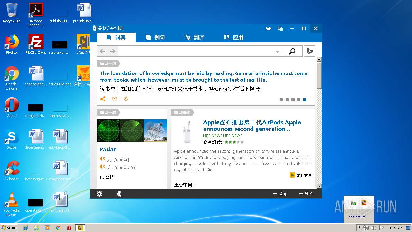The height and width of the screenshot is (232, 412).
Task: Play US pronunciation of radar
Action: (x=102, y=159)
